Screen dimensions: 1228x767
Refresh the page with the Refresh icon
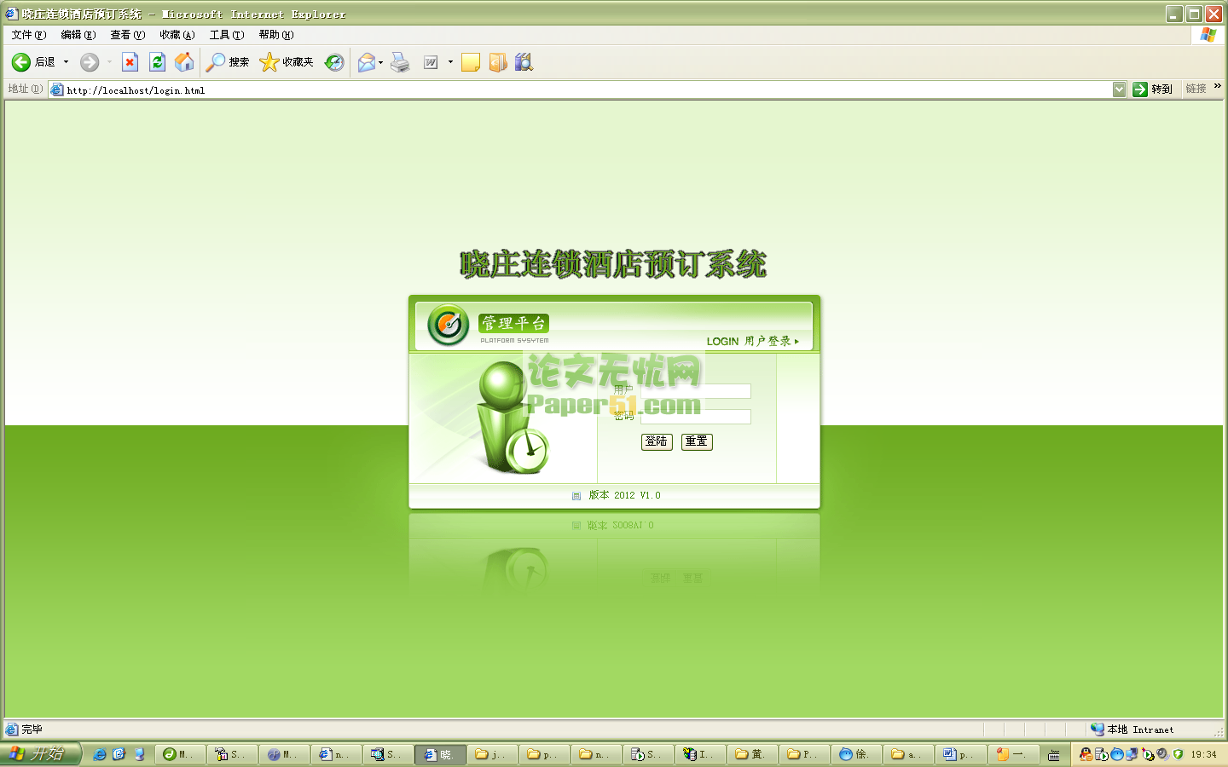pos(157,62)
